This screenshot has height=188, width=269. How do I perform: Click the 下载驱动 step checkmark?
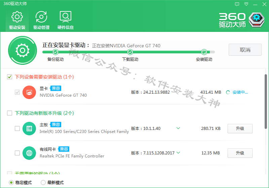click(130, 52)
